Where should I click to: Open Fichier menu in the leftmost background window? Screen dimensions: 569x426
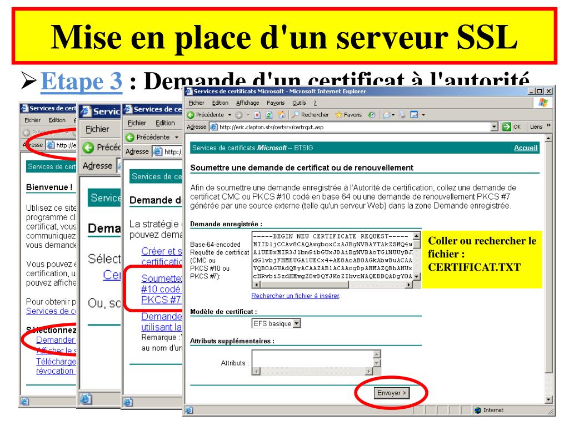(x=32, y=120)
